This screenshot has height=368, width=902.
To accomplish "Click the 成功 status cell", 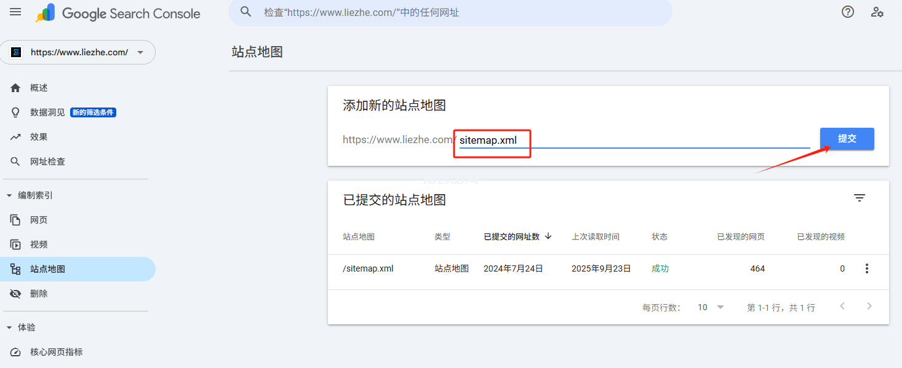I will [660, 268].
